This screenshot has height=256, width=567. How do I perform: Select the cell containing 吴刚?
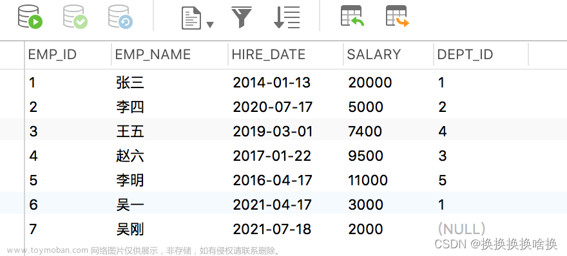click(130, 229)
